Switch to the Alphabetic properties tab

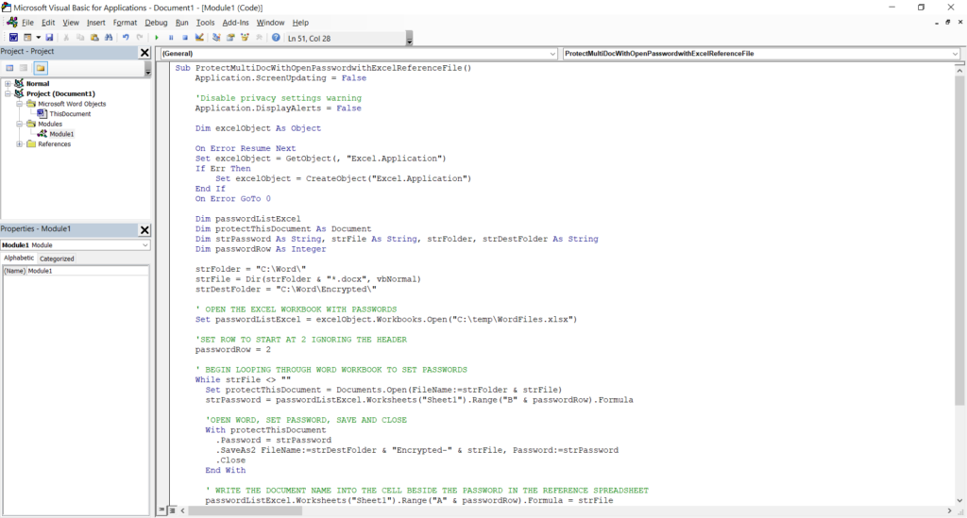coord(19,259)
